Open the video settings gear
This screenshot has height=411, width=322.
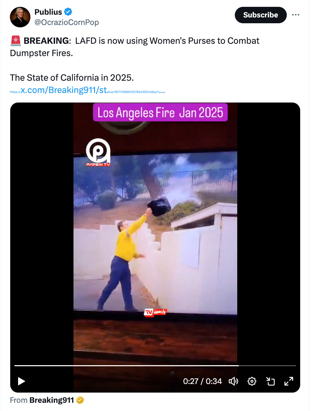(252, 381)
